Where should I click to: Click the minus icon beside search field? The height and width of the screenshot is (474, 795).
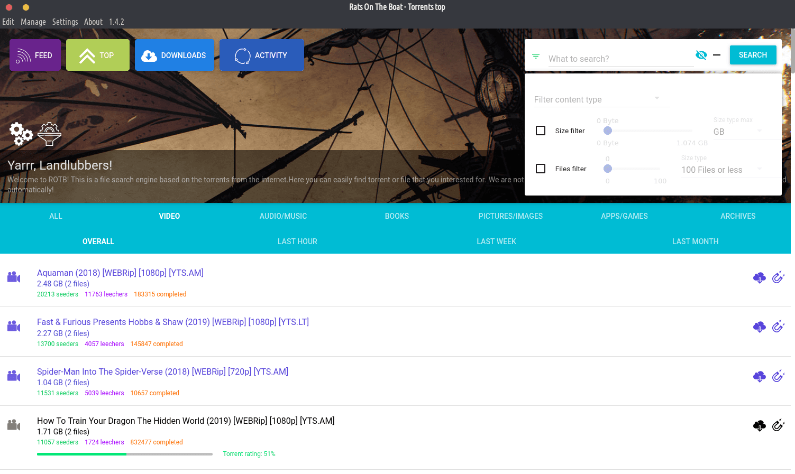717,55
